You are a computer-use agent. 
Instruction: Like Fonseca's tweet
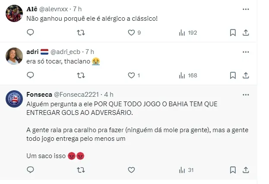click(x=131, y=170)
